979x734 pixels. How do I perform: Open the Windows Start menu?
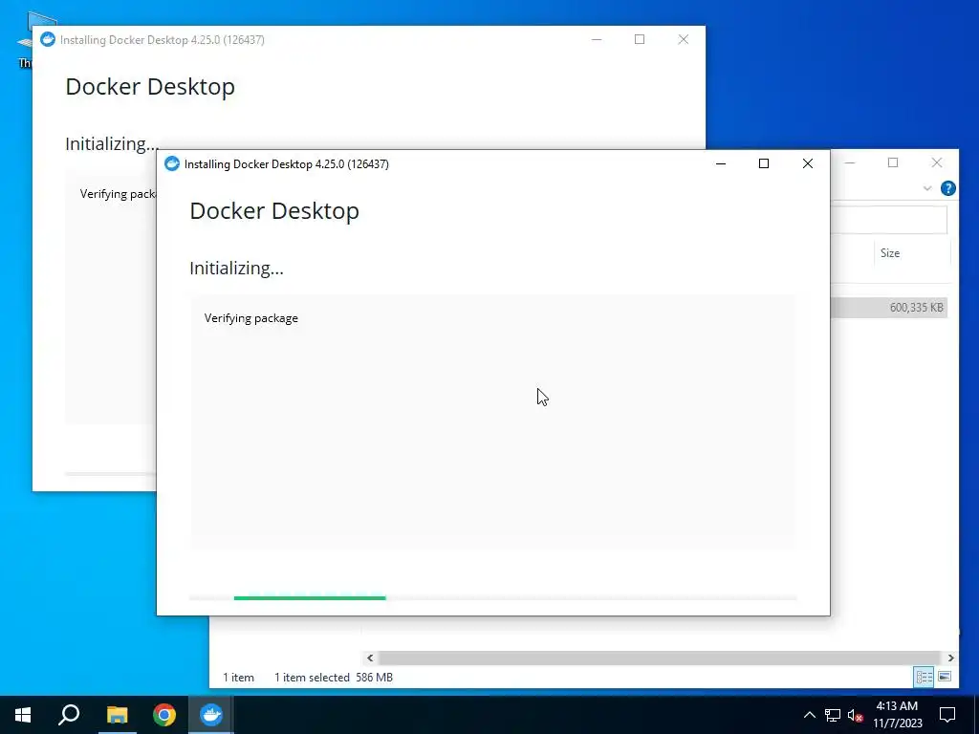tap(23, 715)
